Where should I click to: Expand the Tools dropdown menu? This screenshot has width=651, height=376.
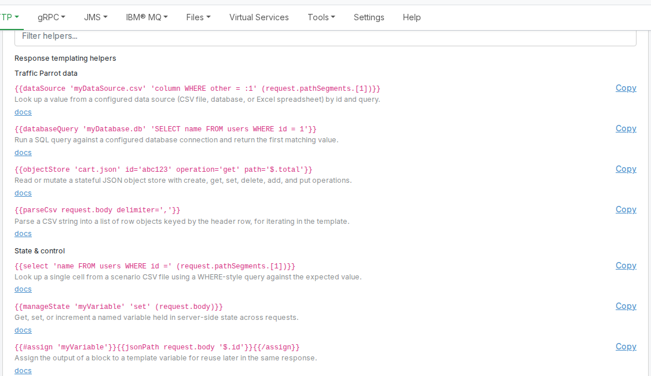click(x=321, y=17)
